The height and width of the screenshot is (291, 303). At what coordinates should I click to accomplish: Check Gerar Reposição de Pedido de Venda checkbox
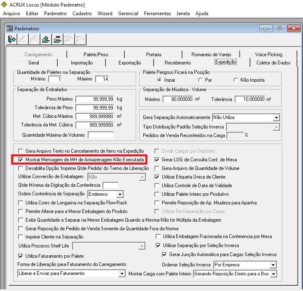tap(21, 229)
